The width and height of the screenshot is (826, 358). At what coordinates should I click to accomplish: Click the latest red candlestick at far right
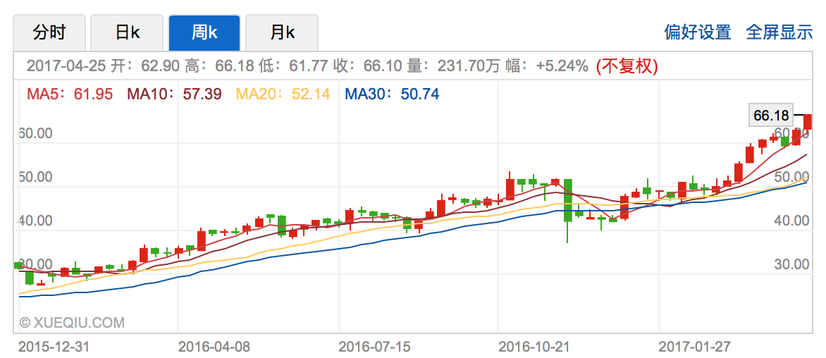(x=808, y=121)
